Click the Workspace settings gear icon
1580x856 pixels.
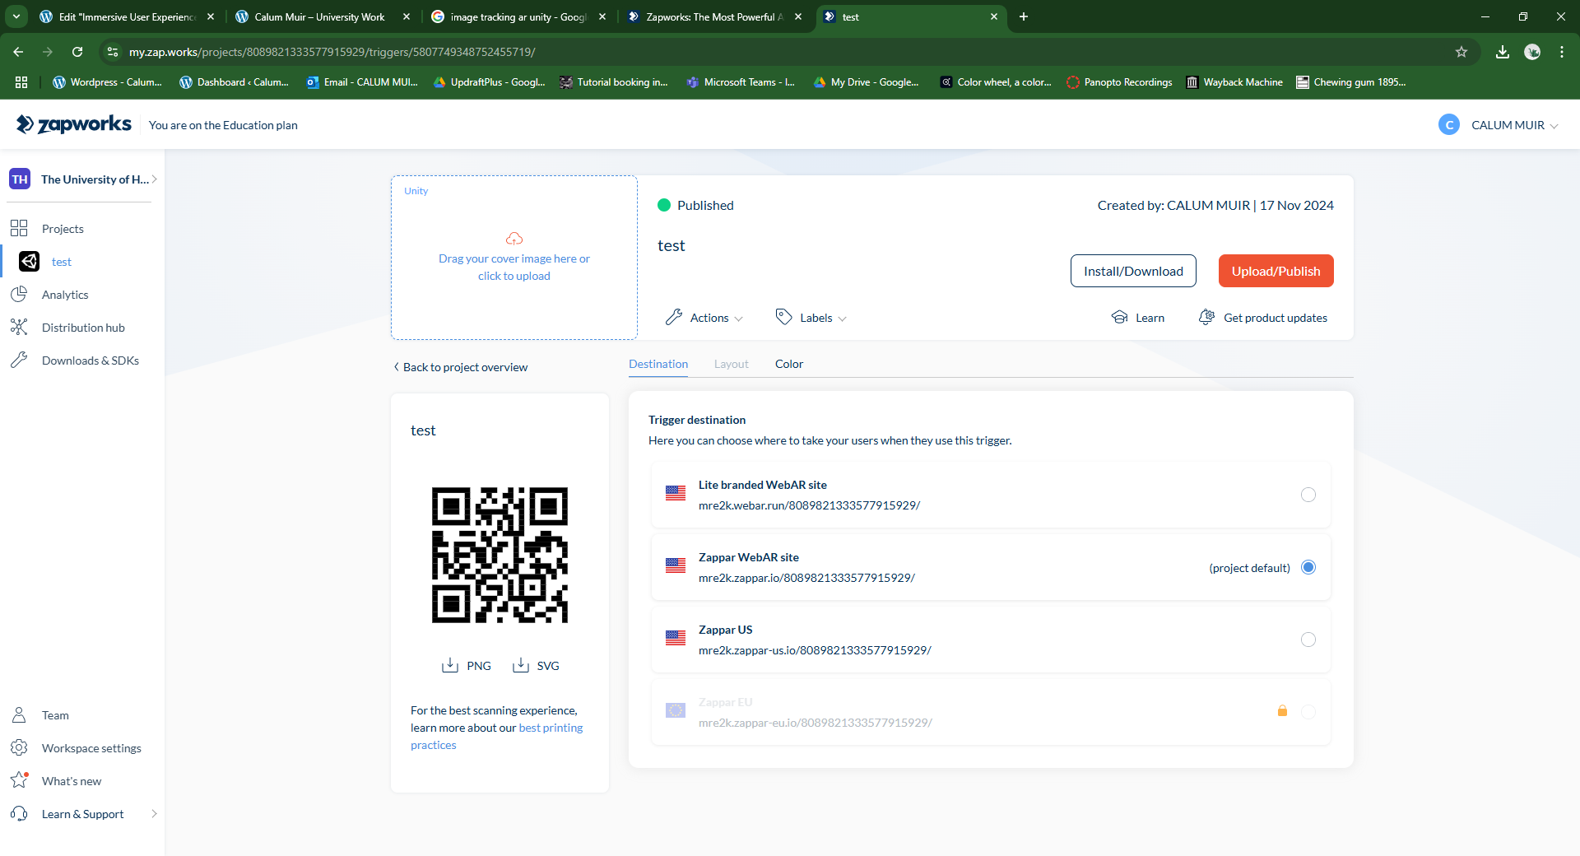[19, 748]
